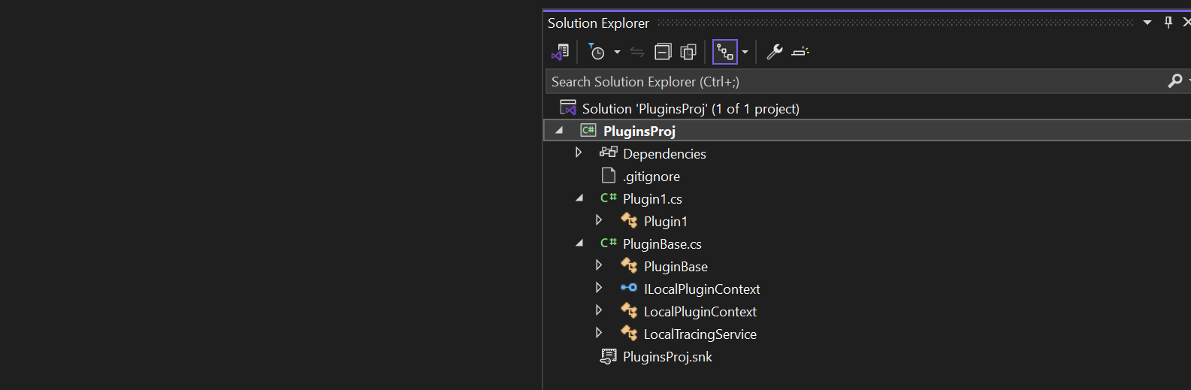Expand the ILocalPluginContext interface node
The width and height of the screenshot is (1191, 390).
599,288
